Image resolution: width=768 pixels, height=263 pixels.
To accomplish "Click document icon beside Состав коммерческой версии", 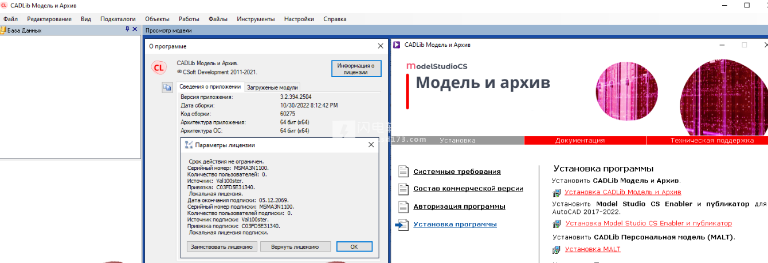I will [403, 189].
